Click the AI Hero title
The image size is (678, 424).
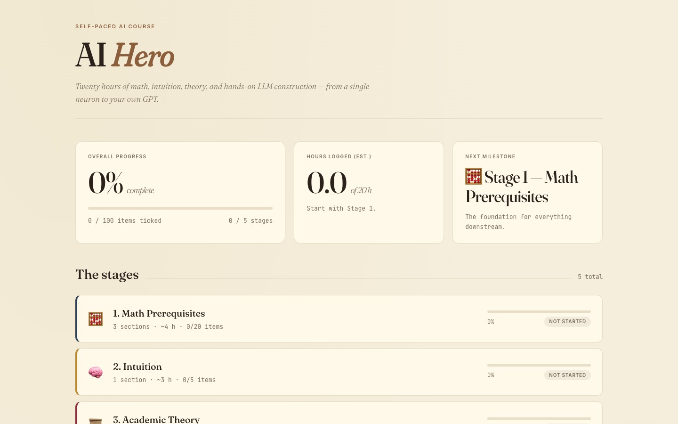(125, 55)
